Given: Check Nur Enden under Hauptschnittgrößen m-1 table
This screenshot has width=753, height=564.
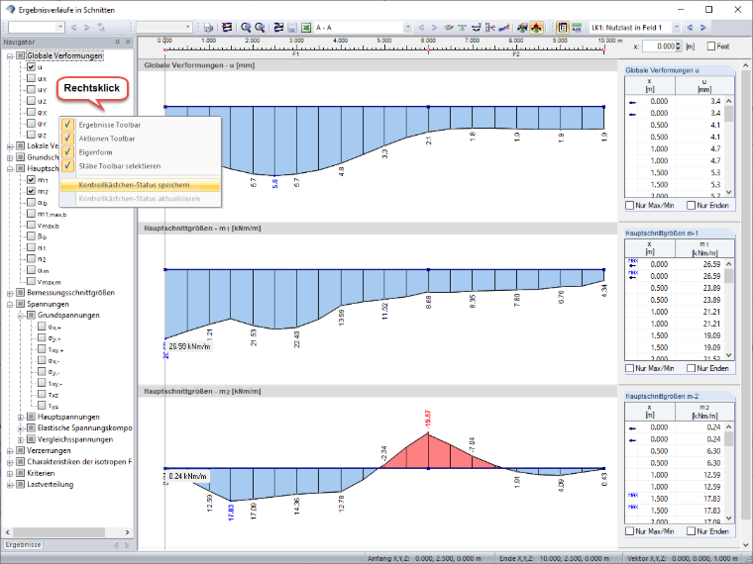Looking at the screenshot, I should (691, 369).
